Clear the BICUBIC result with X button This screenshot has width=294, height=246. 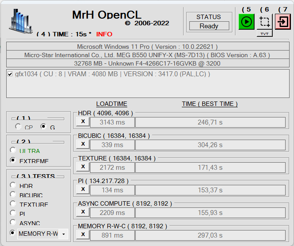(x=83, y=144)
